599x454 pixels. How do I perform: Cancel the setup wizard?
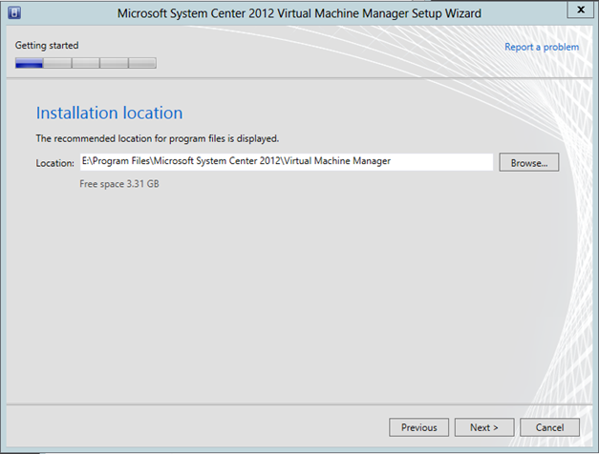(549, 427)
